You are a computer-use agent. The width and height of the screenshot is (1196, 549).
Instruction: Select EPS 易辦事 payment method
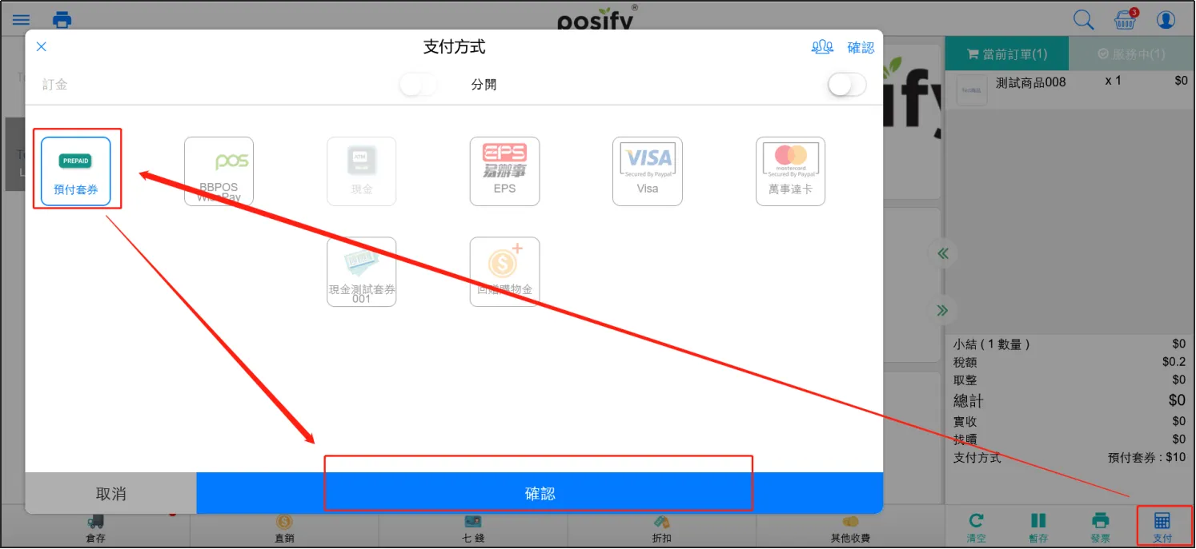[504, 171]
